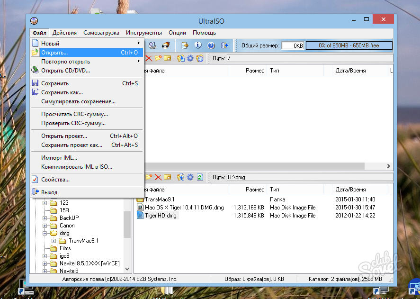Screen dimensions: 420x299
Task: Click red X delete icon in image toolbar
Action: [x=149, y=58]
